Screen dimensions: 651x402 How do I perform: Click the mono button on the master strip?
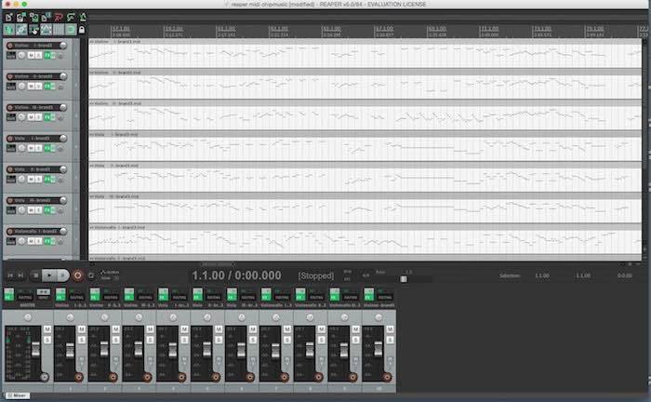coord(43,294)
